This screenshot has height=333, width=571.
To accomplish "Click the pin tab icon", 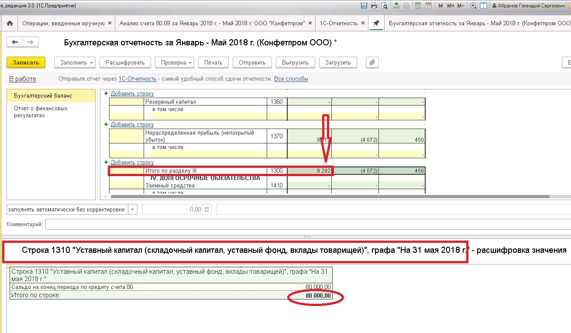I will click(376, 23).
